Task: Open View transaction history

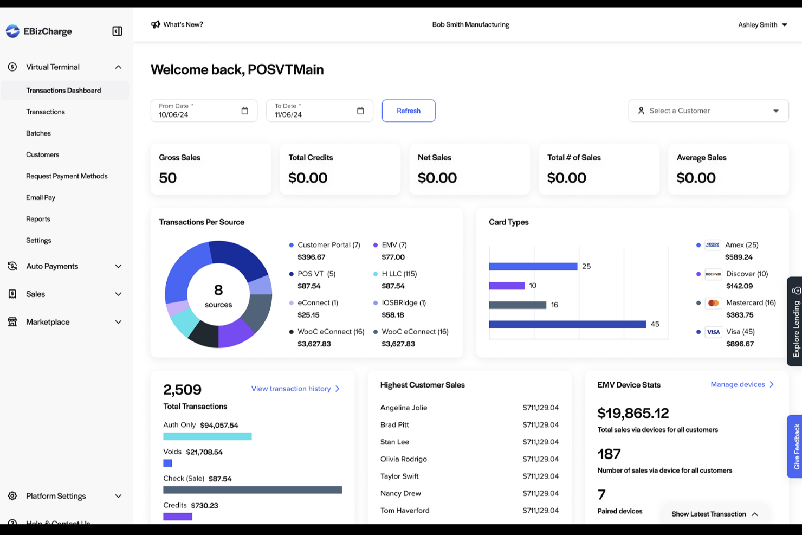Action: click(x=291, y=388)
